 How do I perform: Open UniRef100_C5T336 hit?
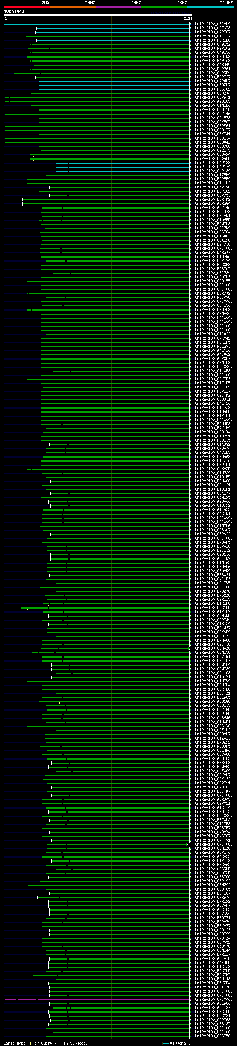click(213, 305)
